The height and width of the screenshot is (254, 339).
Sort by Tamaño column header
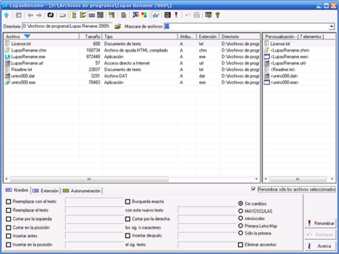point(90,37)
